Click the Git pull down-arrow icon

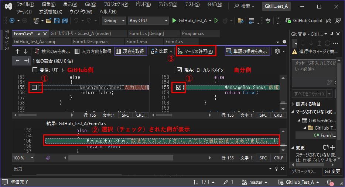[311, 43]
